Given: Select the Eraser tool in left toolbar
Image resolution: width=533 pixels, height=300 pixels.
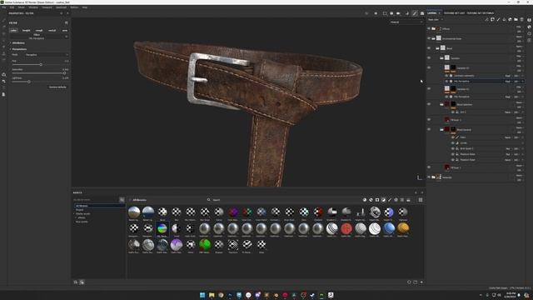Looking at the screenshot, I should coord(3,27).
